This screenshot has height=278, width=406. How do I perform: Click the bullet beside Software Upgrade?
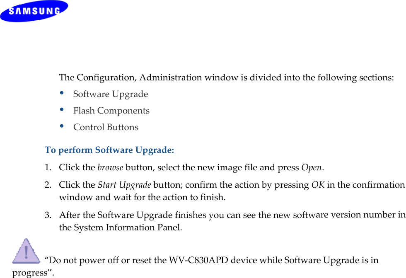click(62, 93)
